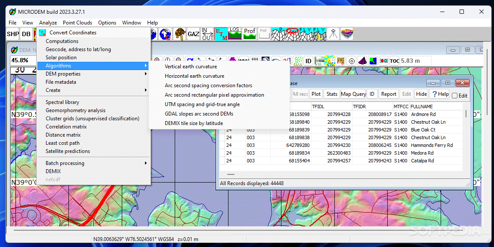Image resolution: width=494 pixels, height=247 pixels.
Task: Select GDAL slopes arc second DEMs
Action: 199,114
